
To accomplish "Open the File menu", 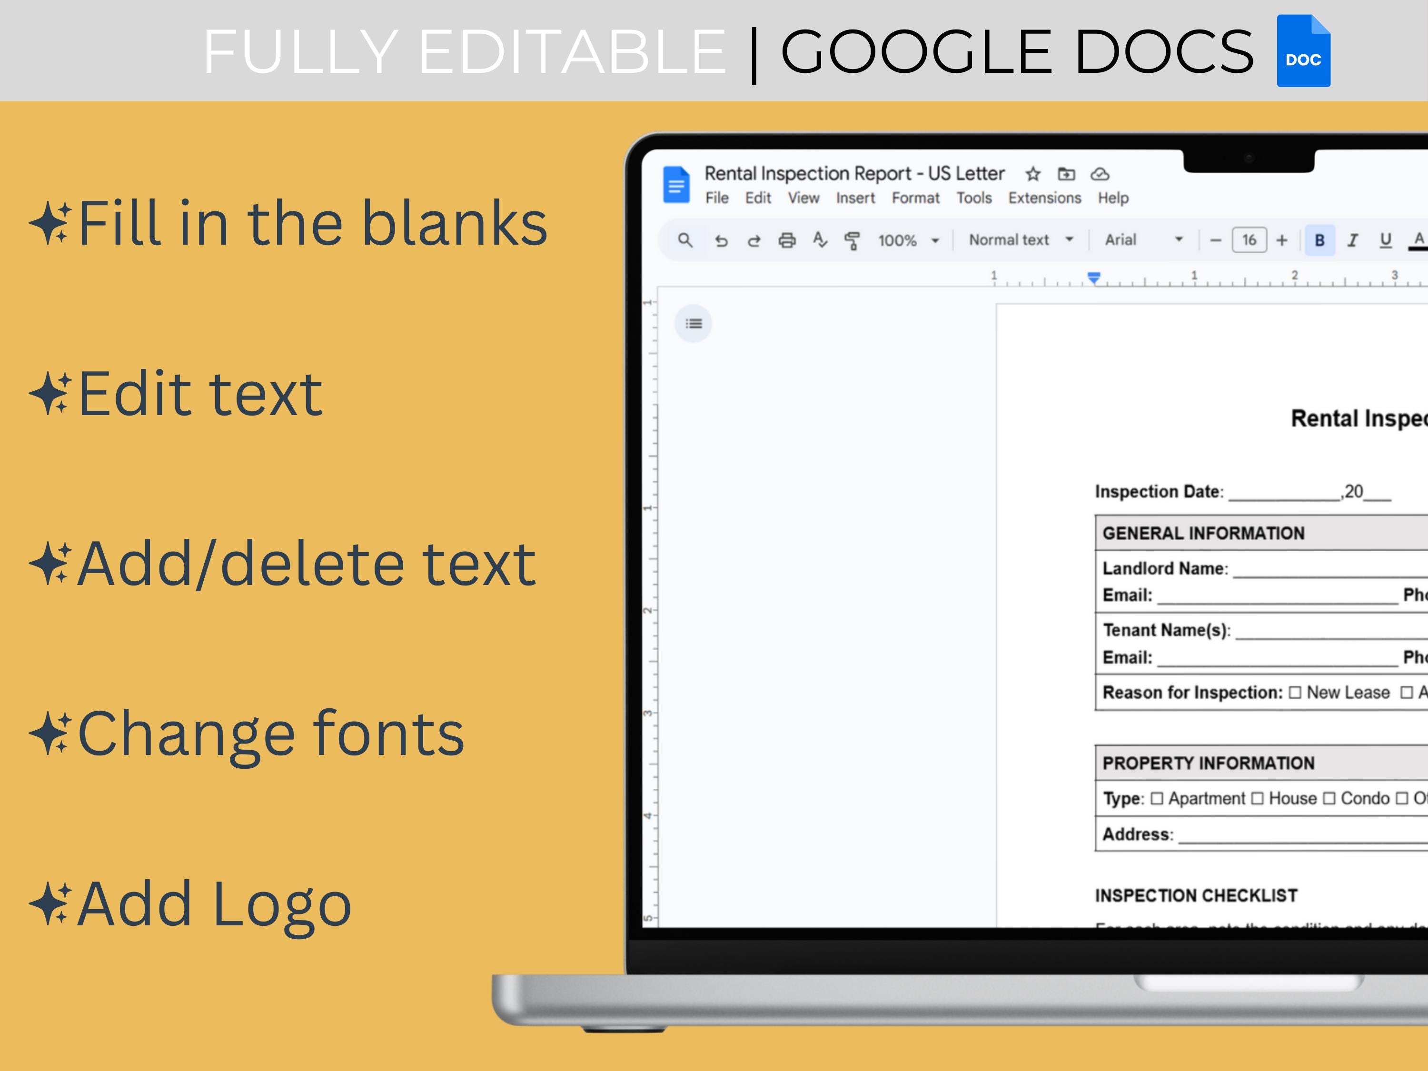I will click(716, 198).
